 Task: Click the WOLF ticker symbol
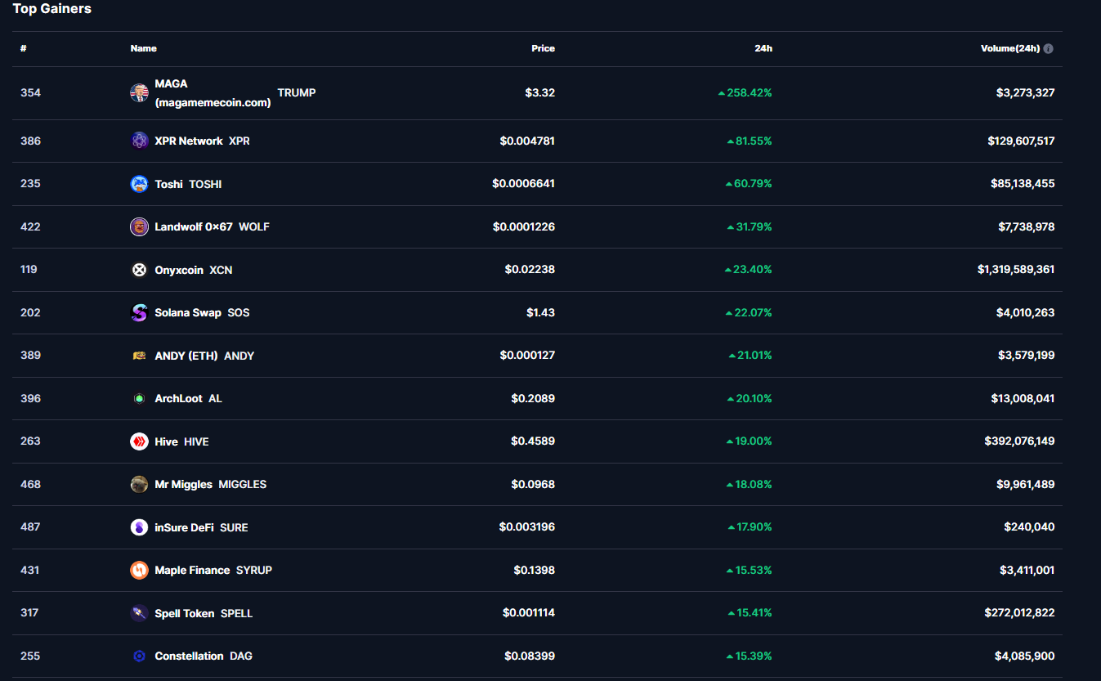254,226
